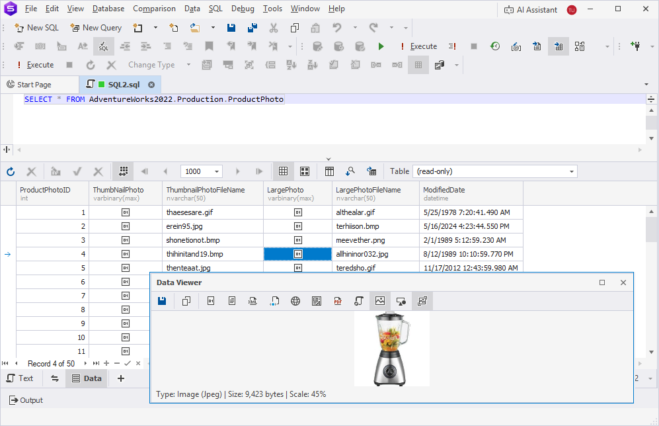This screenshot has width=659, height=426.
Task: Click the PDF view icon in Data Viewer
Action: (x=338, y=301)
